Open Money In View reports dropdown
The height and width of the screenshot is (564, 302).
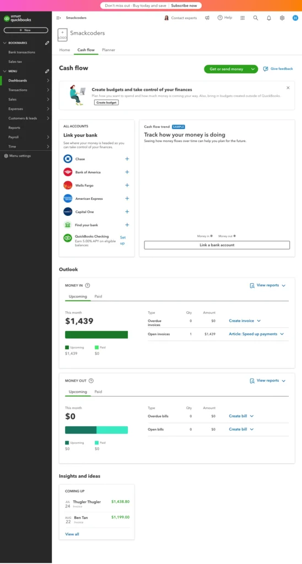click(268, 285)
